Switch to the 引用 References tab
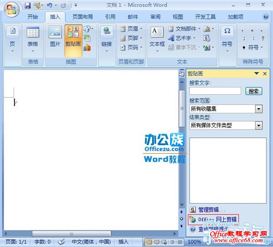Screen dimensions: 273x247 point(110,17)
